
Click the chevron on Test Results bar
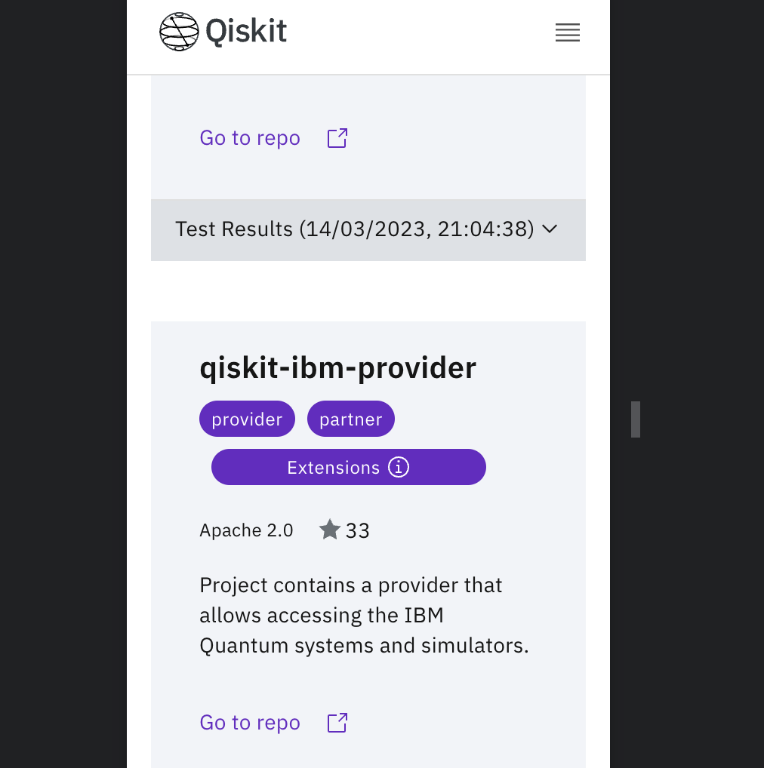[x=550, y=229]
